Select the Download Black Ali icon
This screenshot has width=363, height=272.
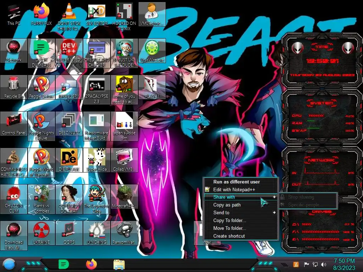(14, 236)
